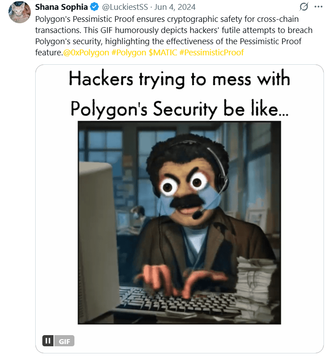Open the Grok explain-post icon

[304, 7]
